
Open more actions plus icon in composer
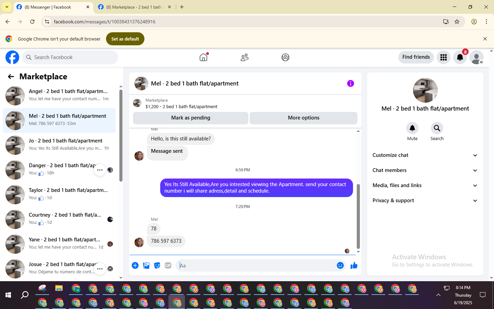(135, 265)
